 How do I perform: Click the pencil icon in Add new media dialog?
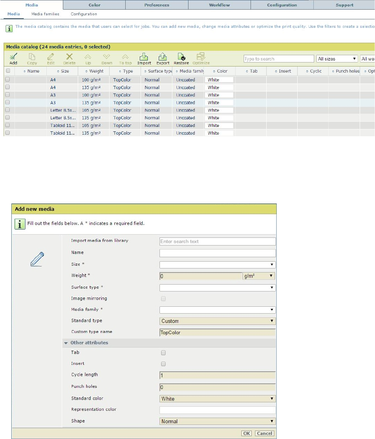(37, 259)
